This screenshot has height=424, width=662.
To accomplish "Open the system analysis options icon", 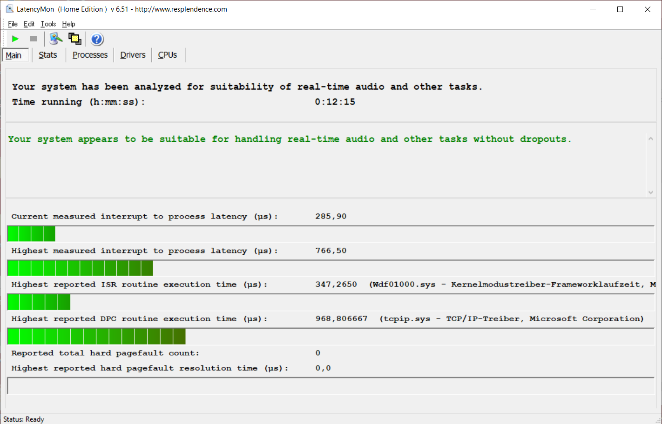I will click(56, 39).
